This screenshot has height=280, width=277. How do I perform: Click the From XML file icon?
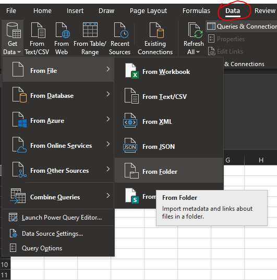click(x=130, y=120)
